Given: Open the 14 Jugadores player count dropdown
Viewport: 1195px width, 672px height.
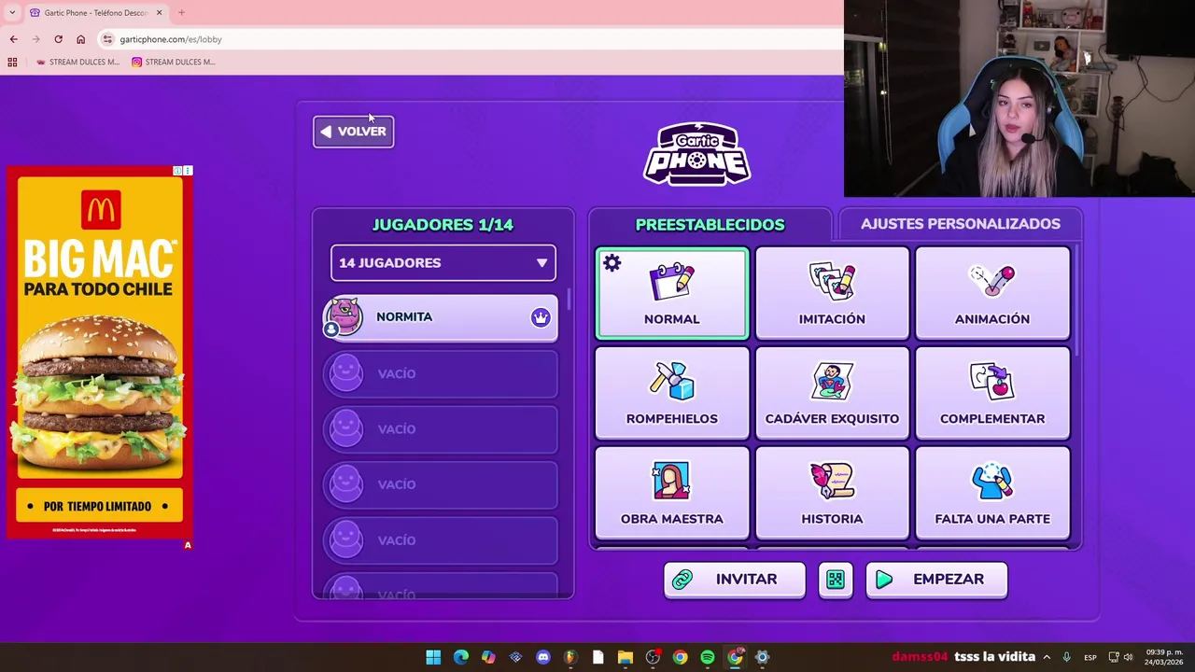Looking at the screenshot, I should point(443,263).
